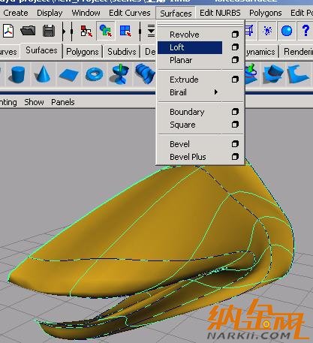313x343 pixels.
Task: Open the Bevel options box
Action: pyautogui.click(x=235, y=144)
